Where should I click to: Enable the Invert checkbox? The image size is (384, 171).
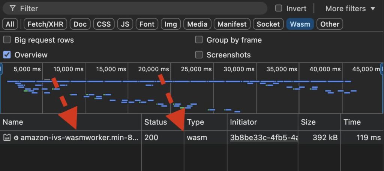click(279, 8)
